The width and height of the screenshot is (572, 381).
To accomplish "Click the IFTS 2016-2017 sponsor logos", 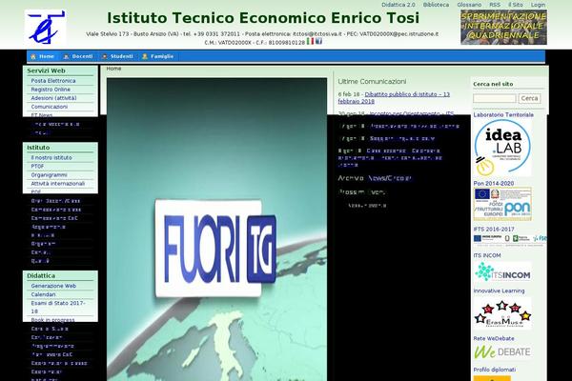I will coord(510,239).
